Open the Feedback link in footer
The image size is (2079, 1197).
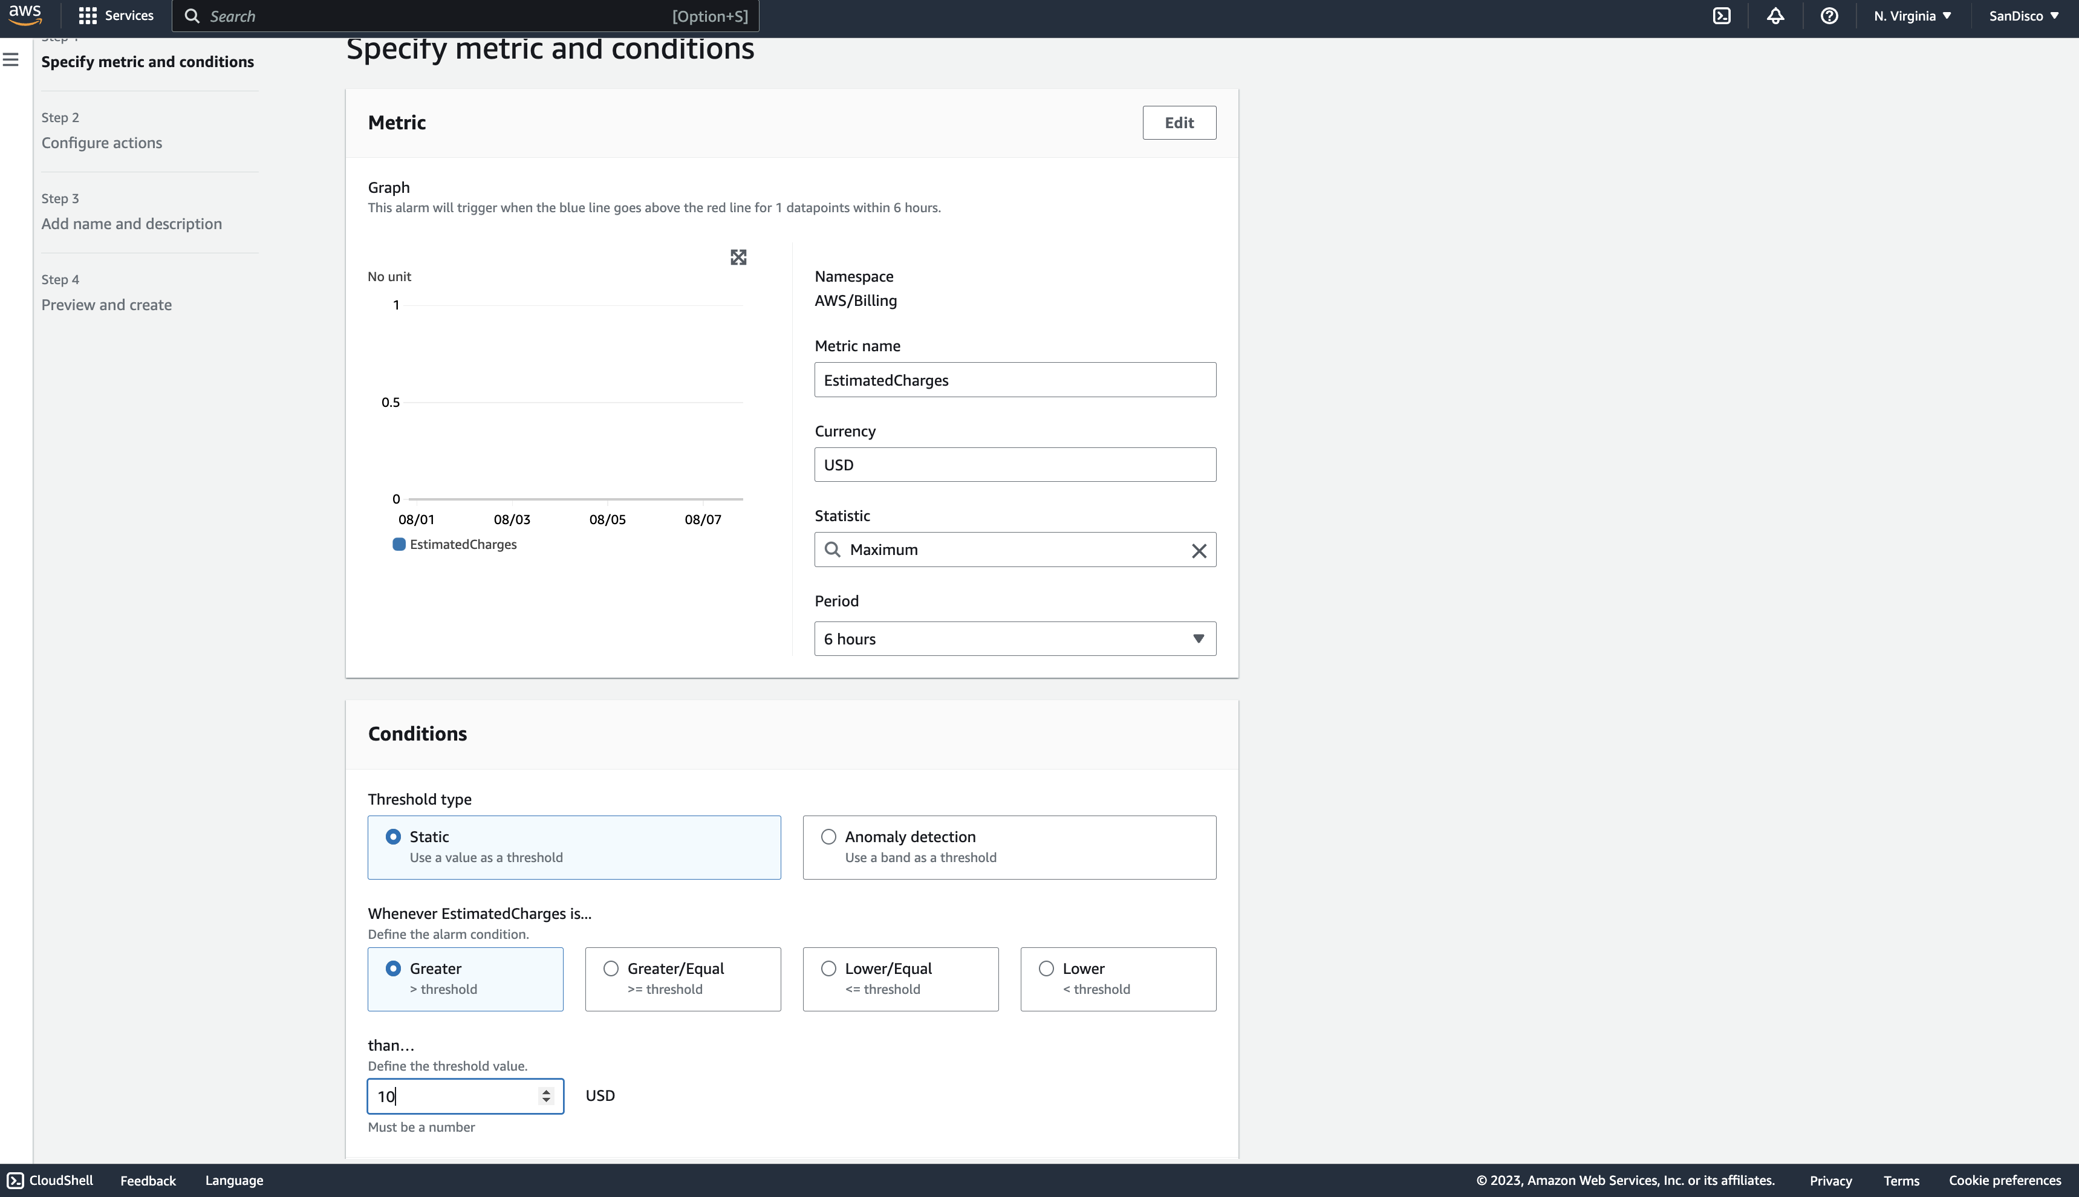pyautogui.click(x=148, y=1181)
